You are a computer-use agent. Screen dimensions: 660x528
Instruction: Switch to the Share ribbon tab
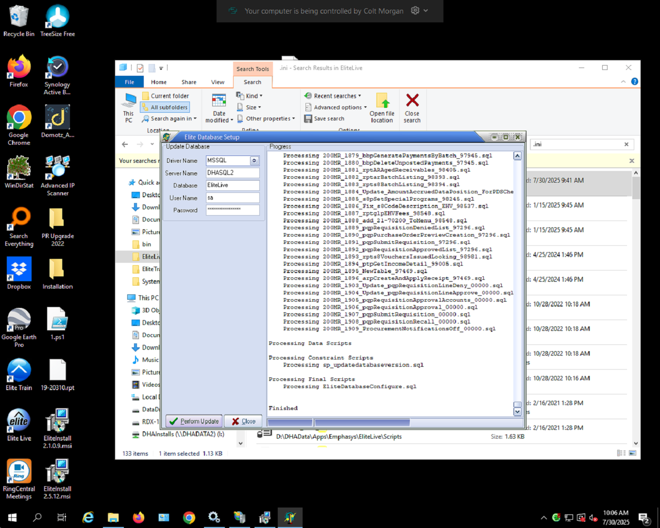[189, 82]
